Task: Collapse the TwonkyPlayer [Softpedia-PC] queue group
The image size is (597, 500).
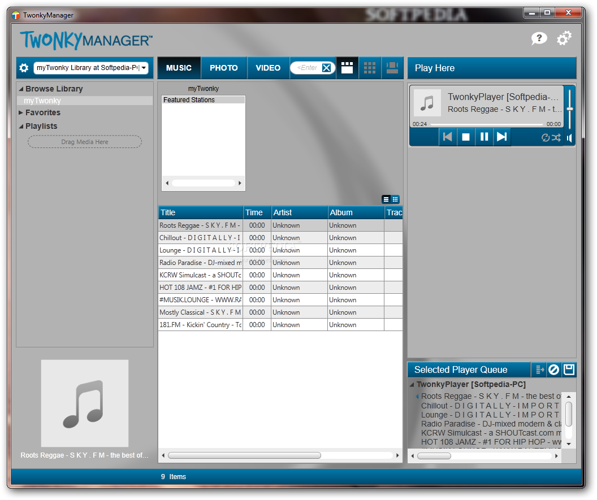Action: 412,385
